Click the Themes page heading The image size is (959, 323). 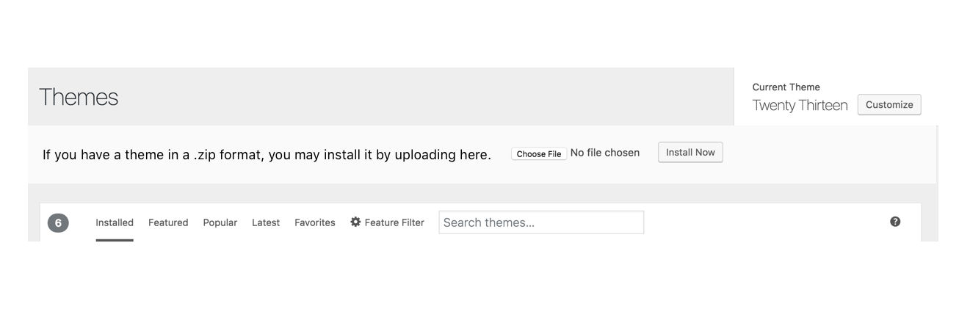tap(79, 97)
